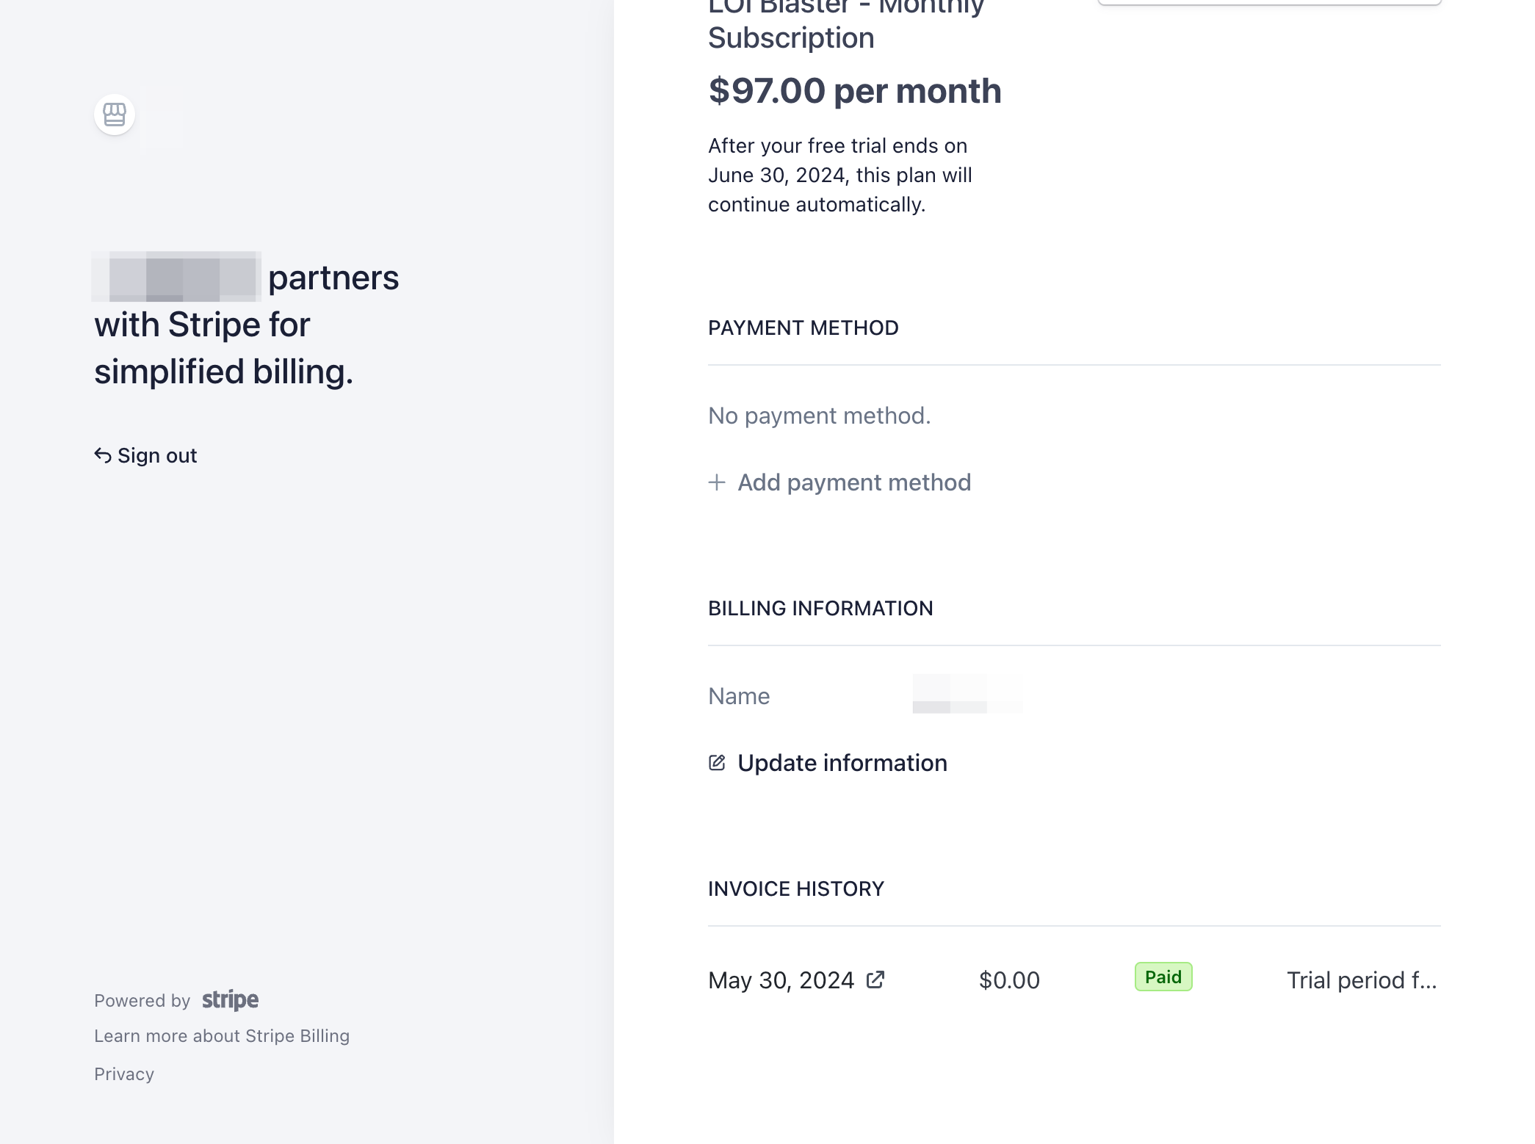Click the Sign out arrow icon
This screenshot has height=1144, width=1535.
point(103,456)
